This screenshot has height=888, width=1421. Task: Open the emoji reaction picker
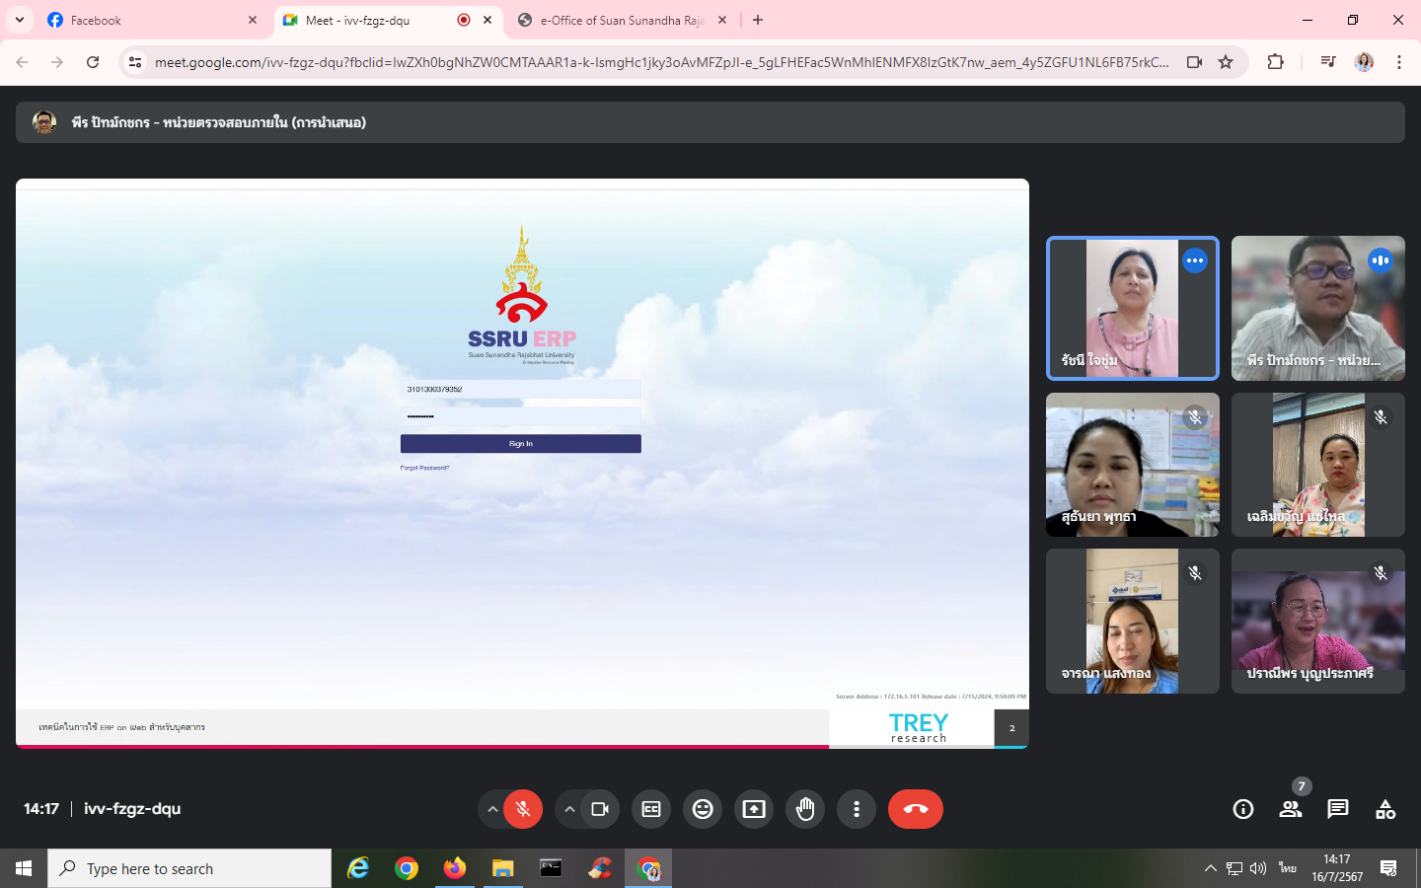(x=703, y=809)
